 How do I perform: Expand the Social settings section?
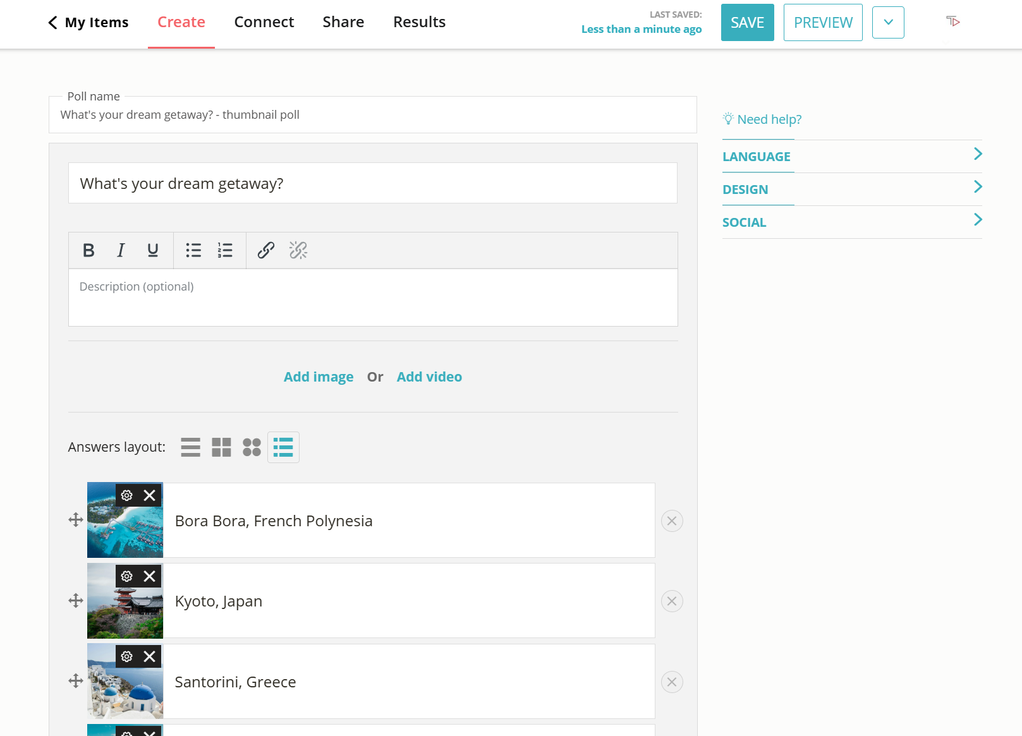pyautogui.click(x=852, y=222)
